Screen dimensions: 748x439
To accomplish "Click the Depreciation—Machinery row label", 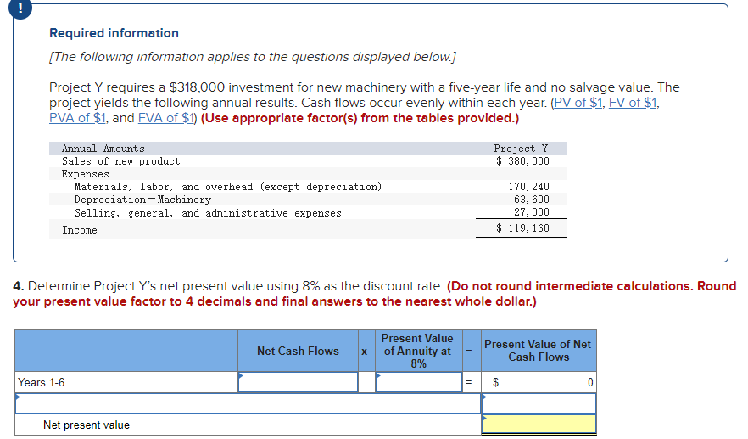I will (142, 200).
